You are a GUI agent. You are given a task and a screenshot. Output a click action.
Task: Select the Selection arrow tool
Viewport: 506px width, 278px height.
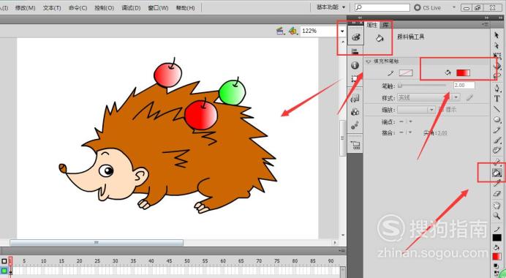496,35
